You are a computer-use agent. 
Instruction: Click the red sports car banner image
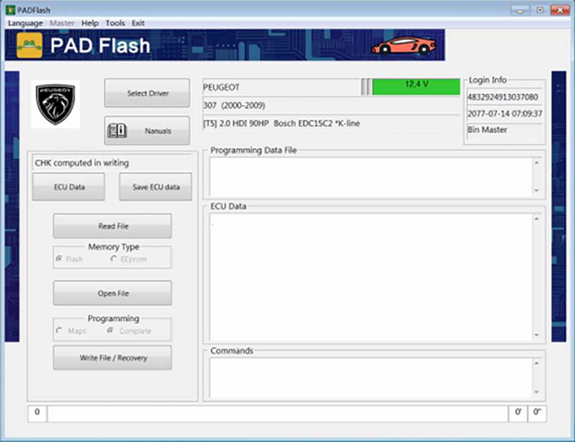click(x=404, y=45)
